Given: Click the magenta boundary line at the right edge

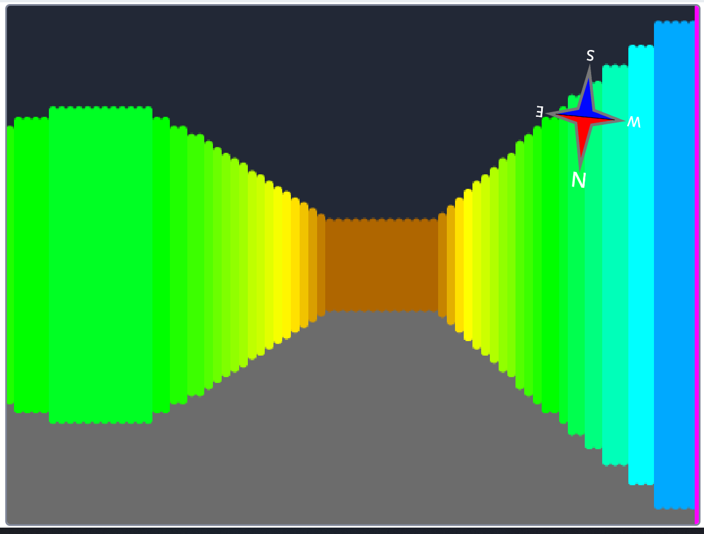Looking at the screenshot, I should coord(697,261).
